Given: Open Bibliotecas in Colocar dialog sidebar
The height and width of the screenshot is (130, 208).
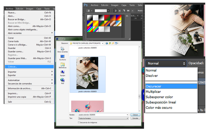Looking at the screenshot, I should click(x=62, y=66).
